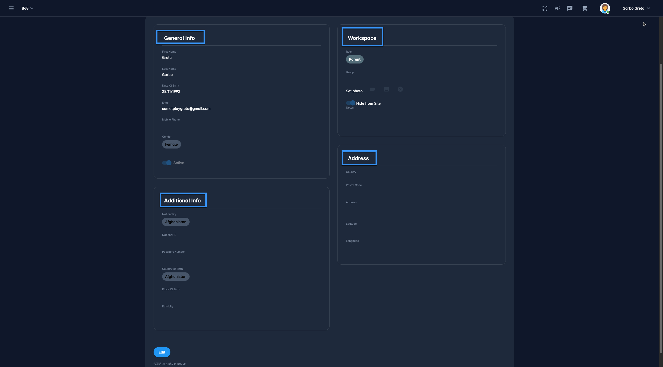Click the Date Of Birth value
The image size is (663, 367).
(171, 91)
